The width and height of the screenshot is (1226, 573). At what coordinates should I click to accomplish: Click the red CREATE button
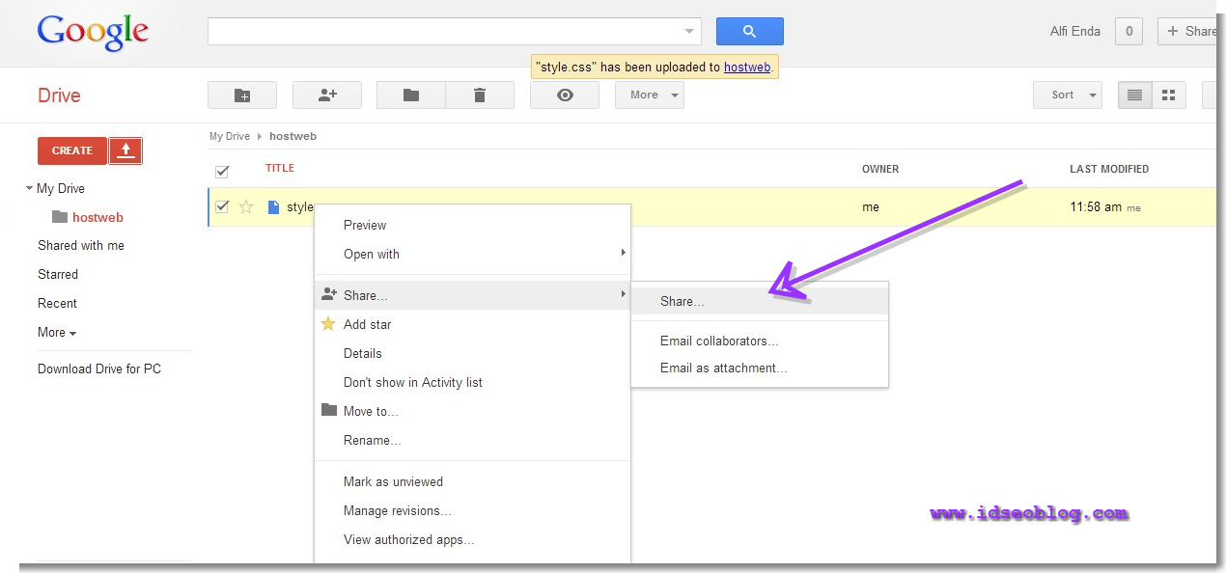click(72, 150)
